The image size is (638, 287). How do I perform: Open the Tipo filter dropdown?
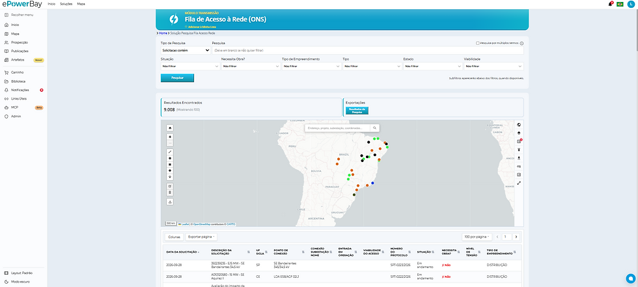(x=372, y=66)
